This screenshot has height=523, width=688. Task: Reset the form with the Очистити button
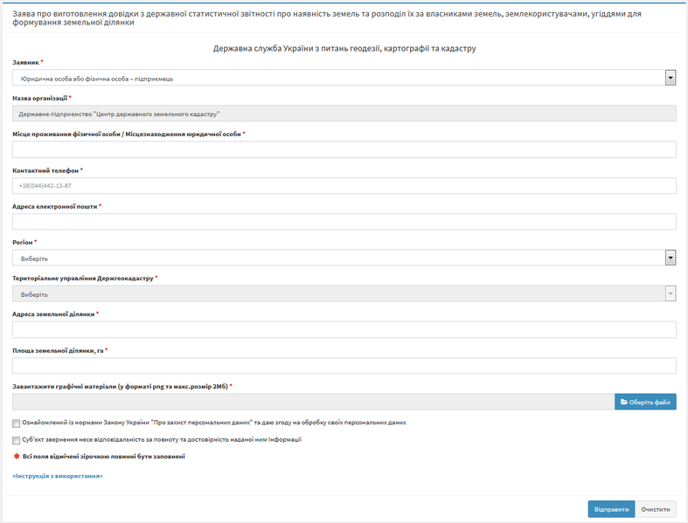tap(656, 509)
